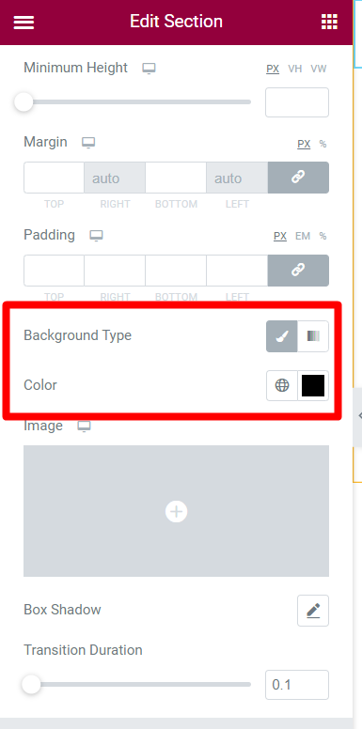Toggle the Margin linked values button
The image size is (362, 729).
pyautogui.click(x=298, y=178)
